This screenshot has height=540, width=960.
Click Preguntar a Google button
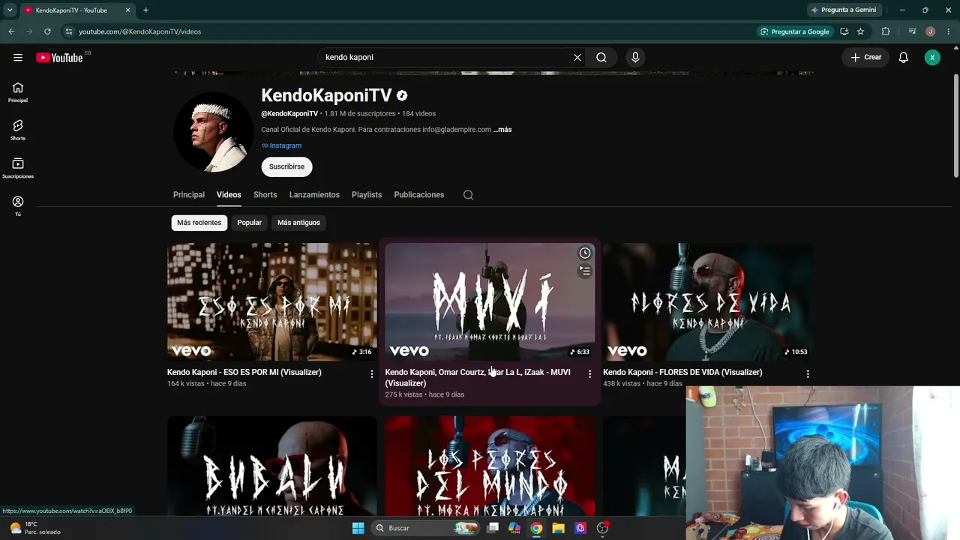[795, 31]
